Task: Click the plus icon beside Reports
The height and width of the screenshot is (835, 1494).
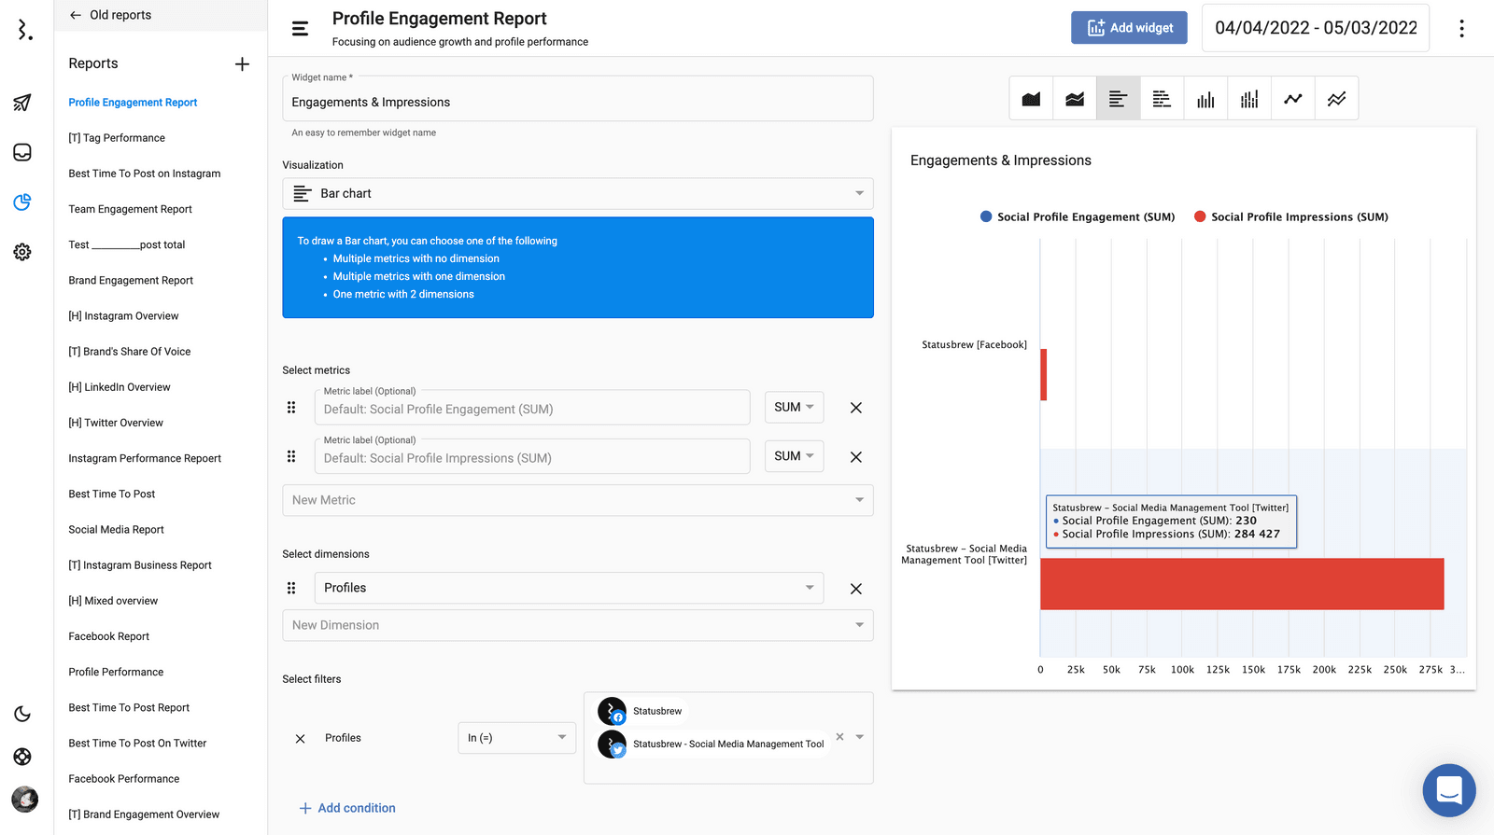Action: click(242, 63)
